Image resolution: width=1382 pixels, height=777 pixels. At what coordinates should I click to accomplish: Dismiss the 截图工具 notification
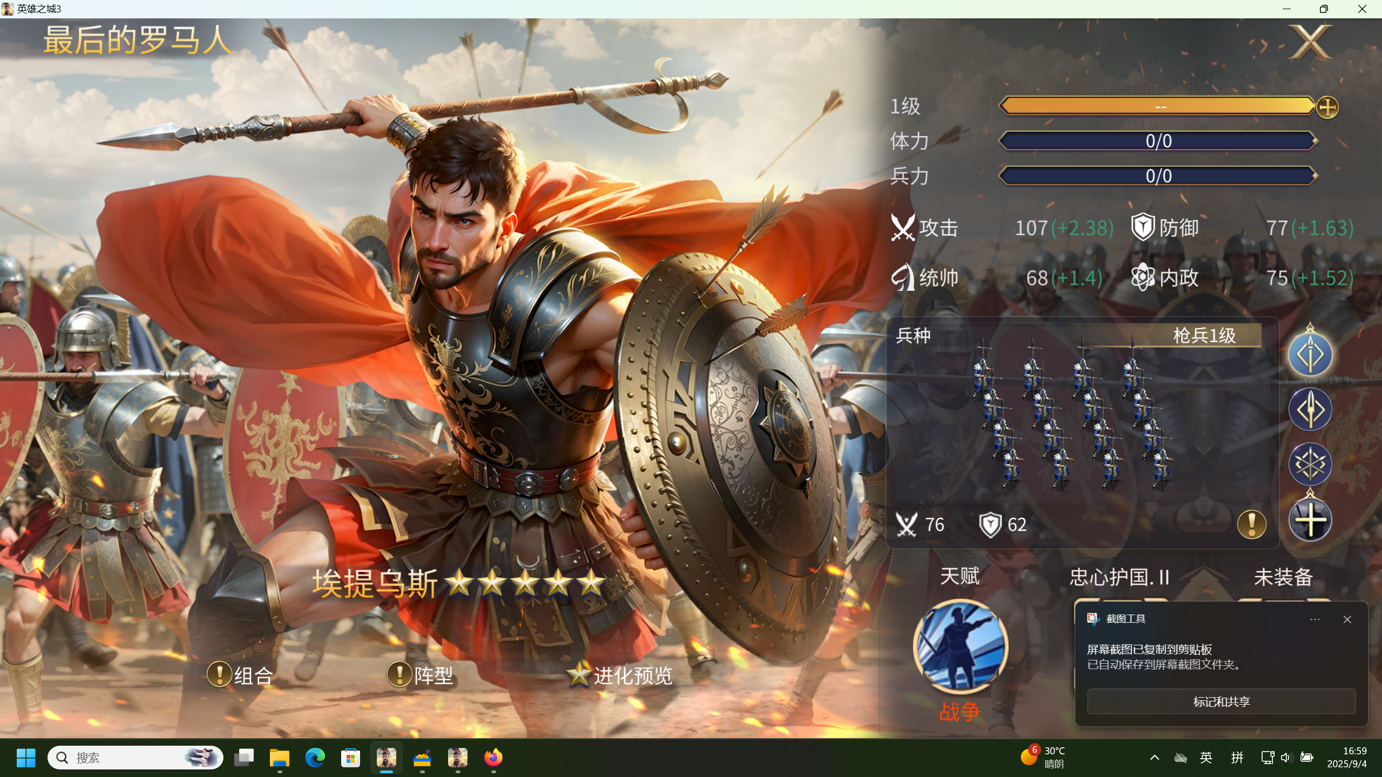click(1347, 619)
